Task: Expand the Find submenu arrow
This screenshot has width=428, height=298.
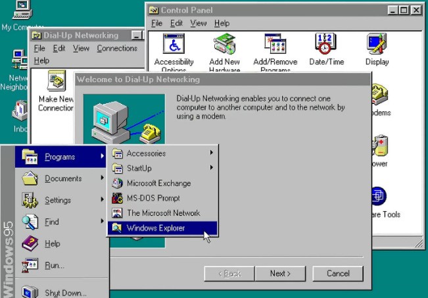Action: pyautogui.click(x=102, y=220)
